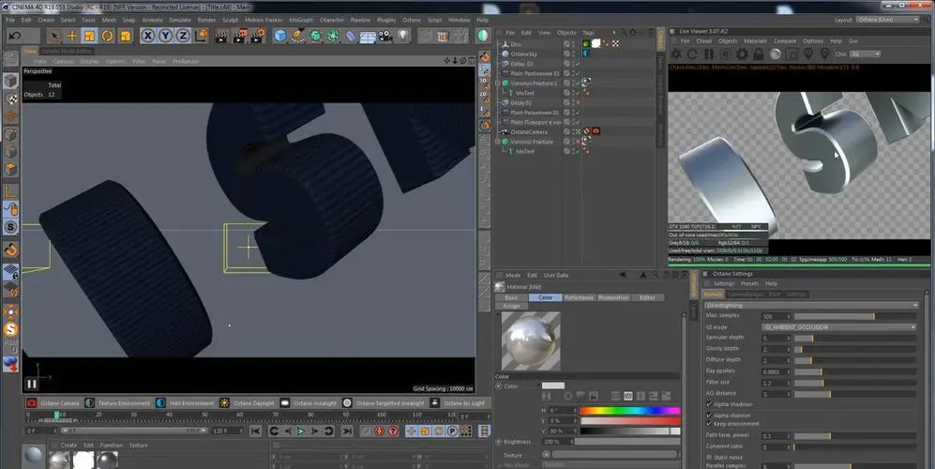
Task: Click the rainbow hue slider
Action: point(629,410)
